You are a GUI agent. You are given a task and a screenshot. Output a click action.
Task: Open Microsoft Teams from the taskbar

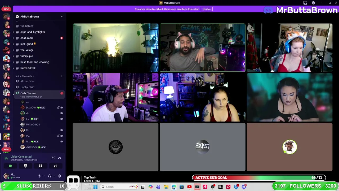click(158, 187)
